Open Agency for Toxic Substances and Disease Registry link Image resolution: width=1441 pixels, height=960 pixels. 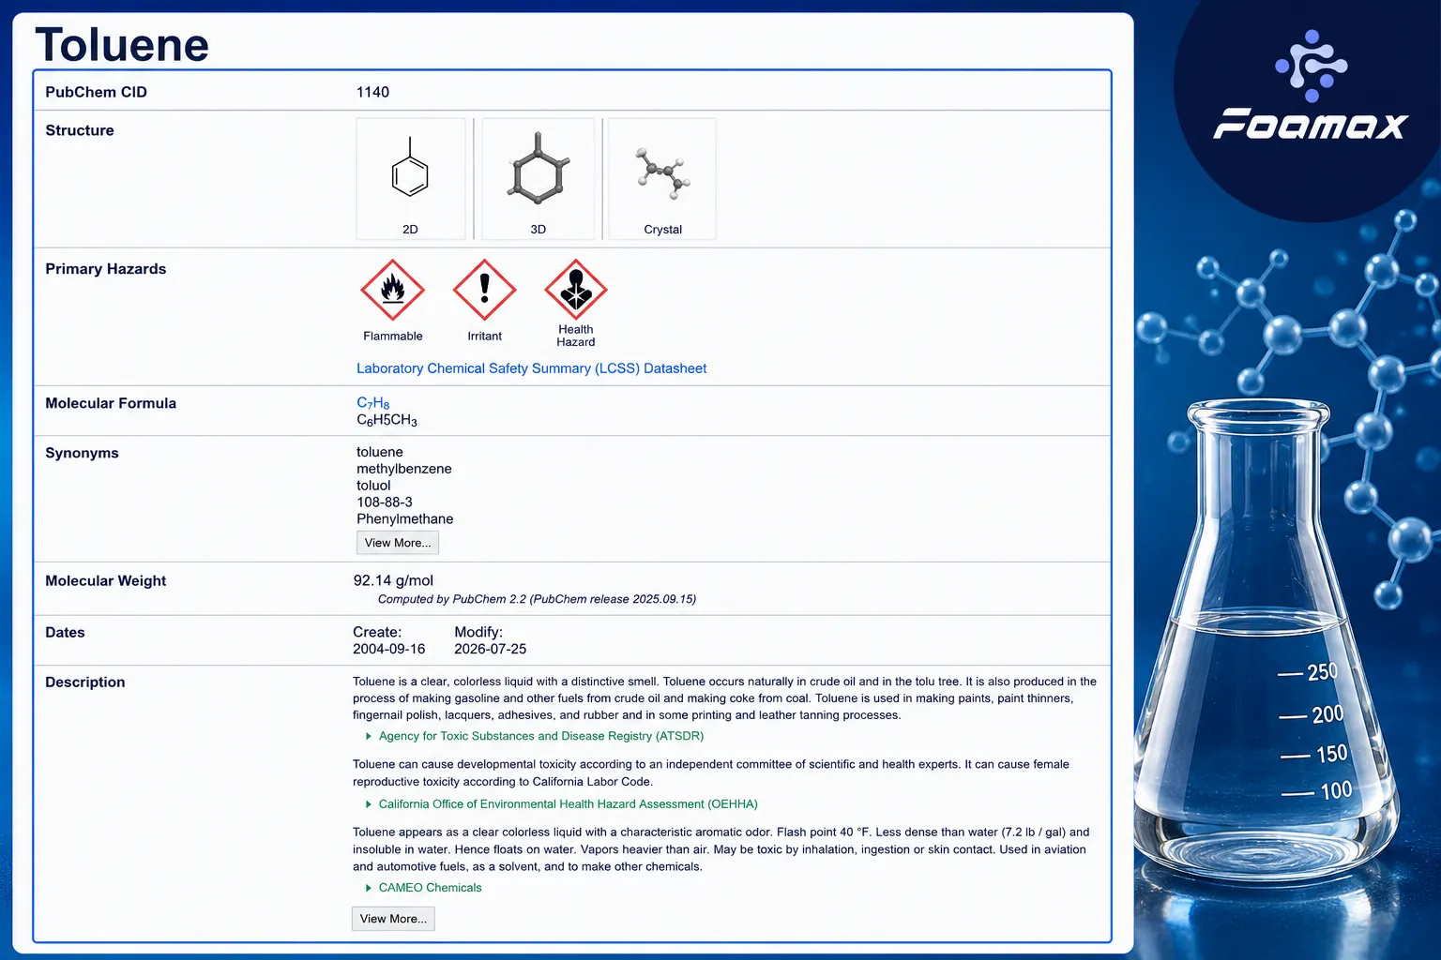pyautogui.click(x=541, y=736)
